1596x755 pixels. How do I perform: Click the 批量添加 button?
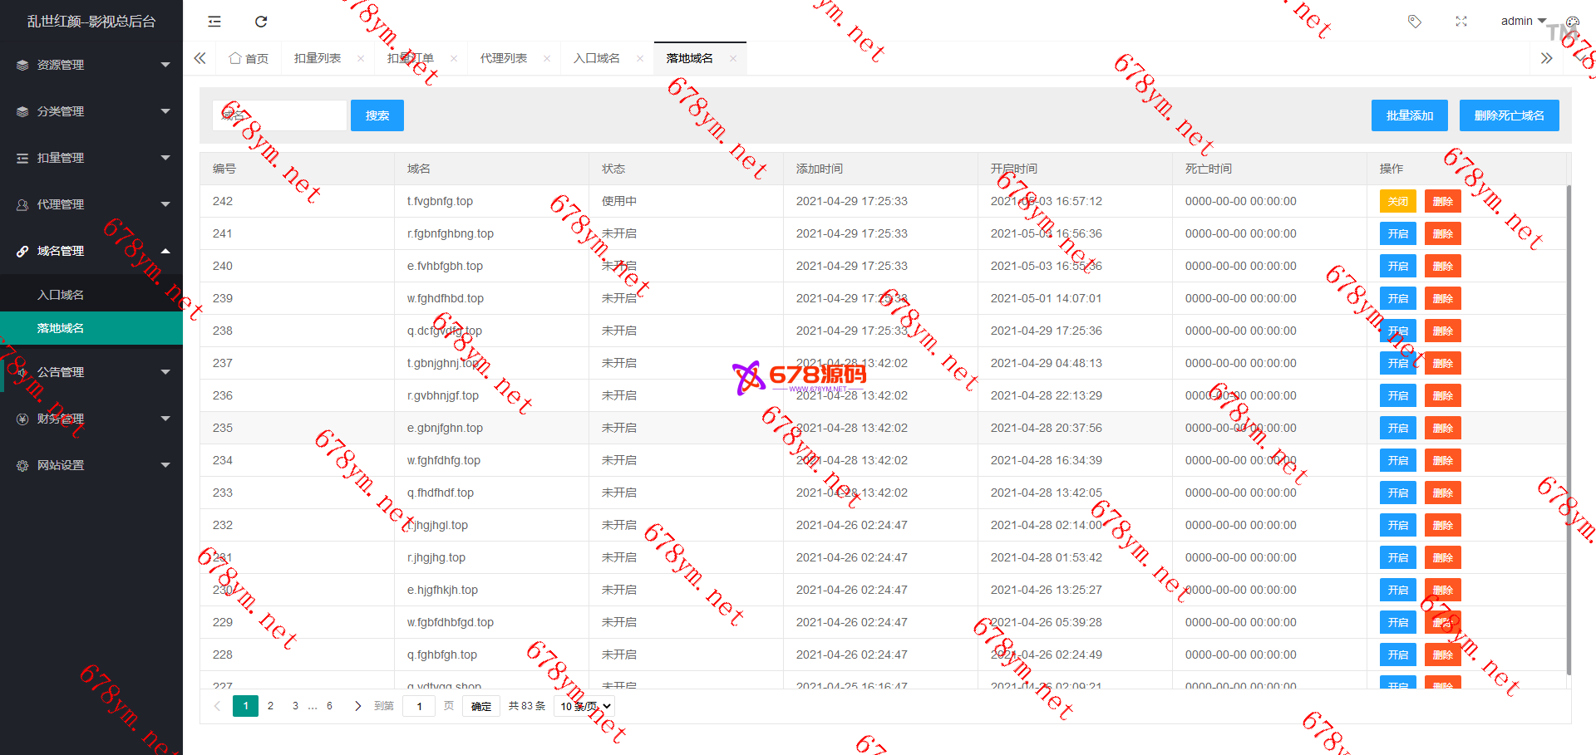(x=1409, y=115)
